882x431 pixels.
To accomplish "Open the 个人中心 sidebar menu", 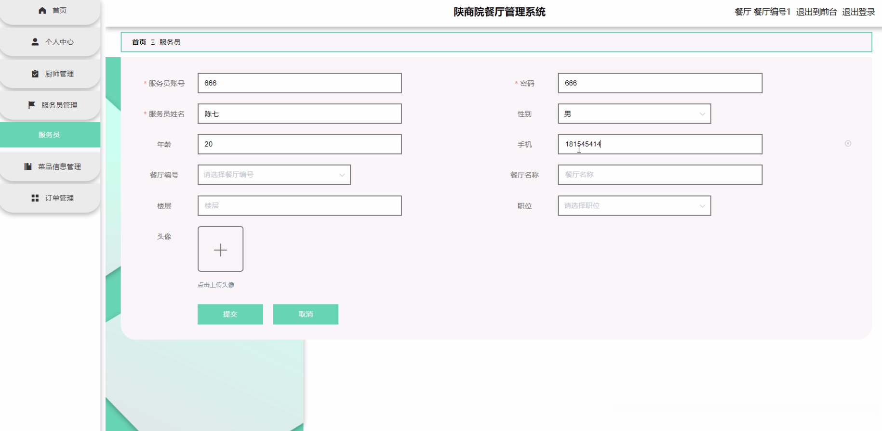I will 50,42.
